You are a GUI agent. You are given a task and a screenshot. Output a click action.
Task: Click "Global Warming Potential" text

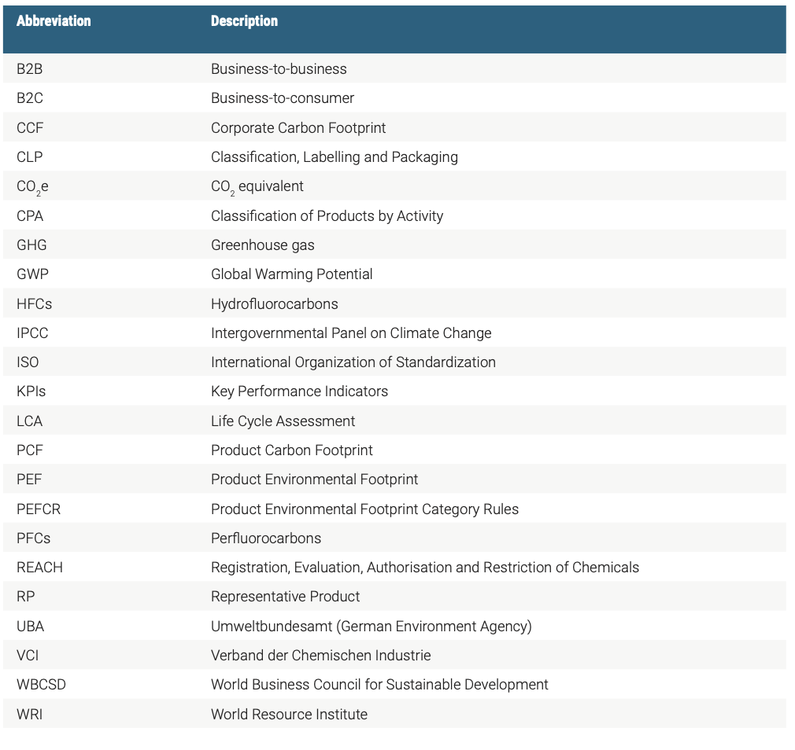291,274
